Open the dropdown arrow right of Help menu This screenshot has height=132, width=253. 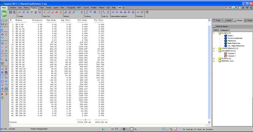click(x=120, y=8)
